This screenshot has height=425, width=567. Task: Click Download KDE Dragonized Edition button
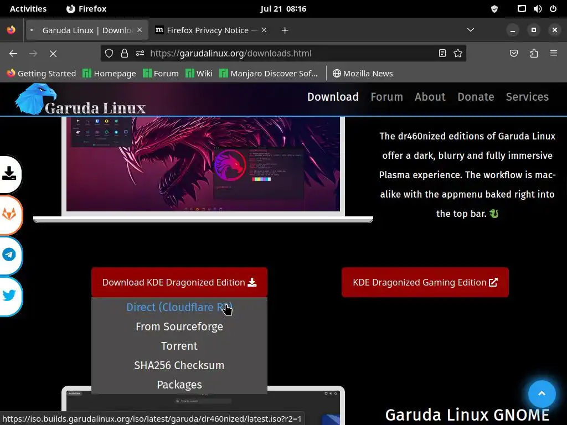(x=179, y=282)
